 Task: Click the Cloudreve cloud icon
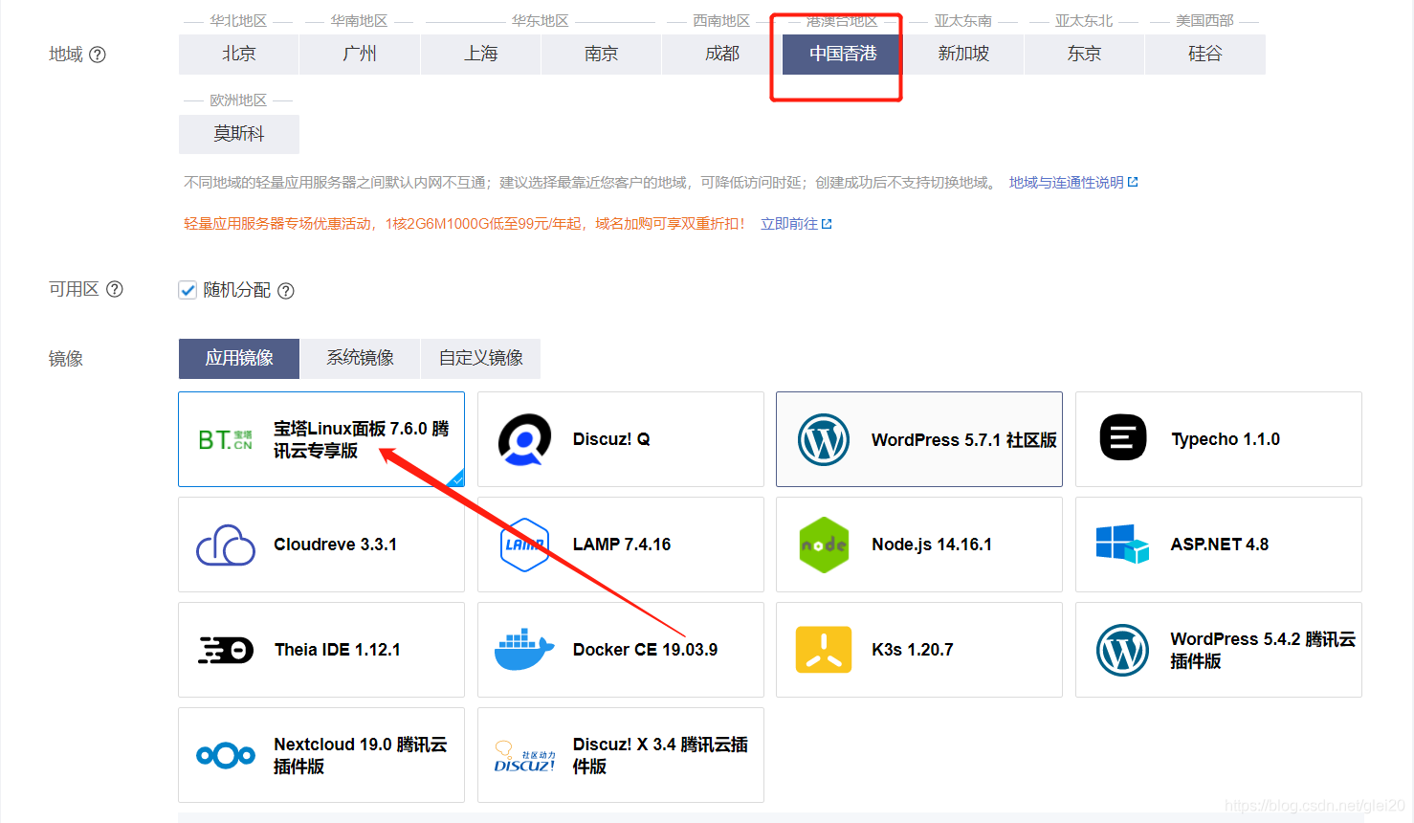225,544
